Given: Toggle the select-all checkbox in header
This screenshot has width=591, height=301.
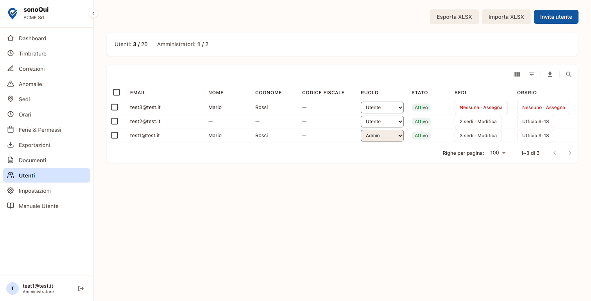Looking at the screenshot, I should [x=116, y=92].
